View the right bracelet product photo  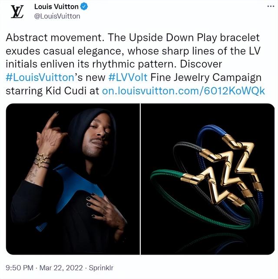(x=208, y=179)
